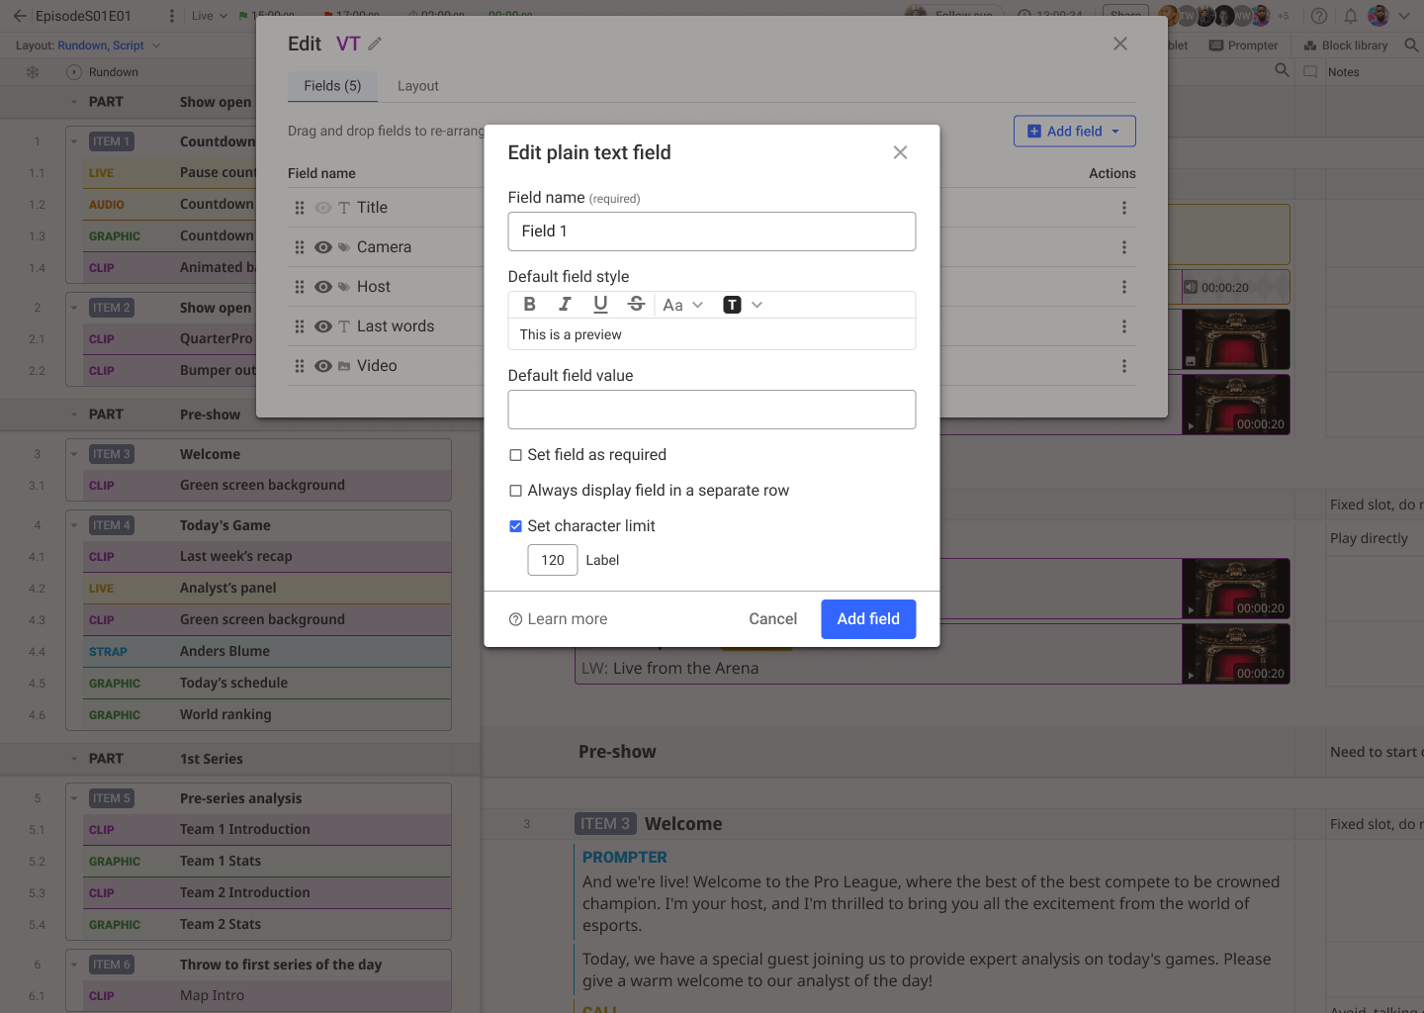
Task: Edit VT name with the pencil icon
Action: pyautogui.click(x=375, y=44)
